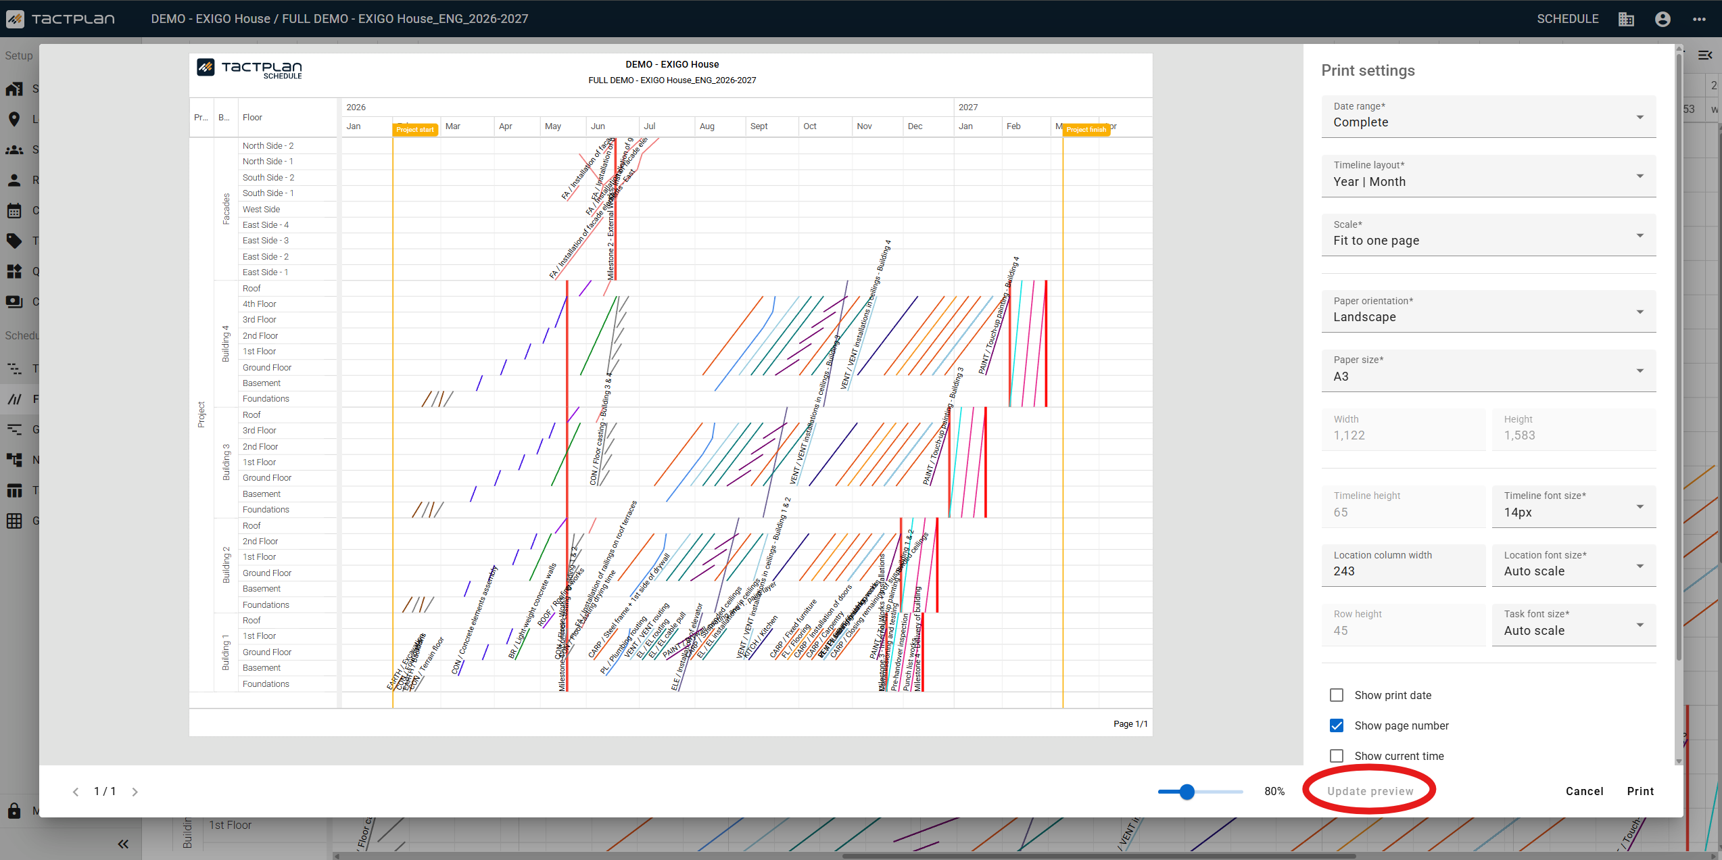Image resolution: width=1722 pixels, height=860 pixels.
Task: Click the Cancel button
Action: (x=1585, y=791)
